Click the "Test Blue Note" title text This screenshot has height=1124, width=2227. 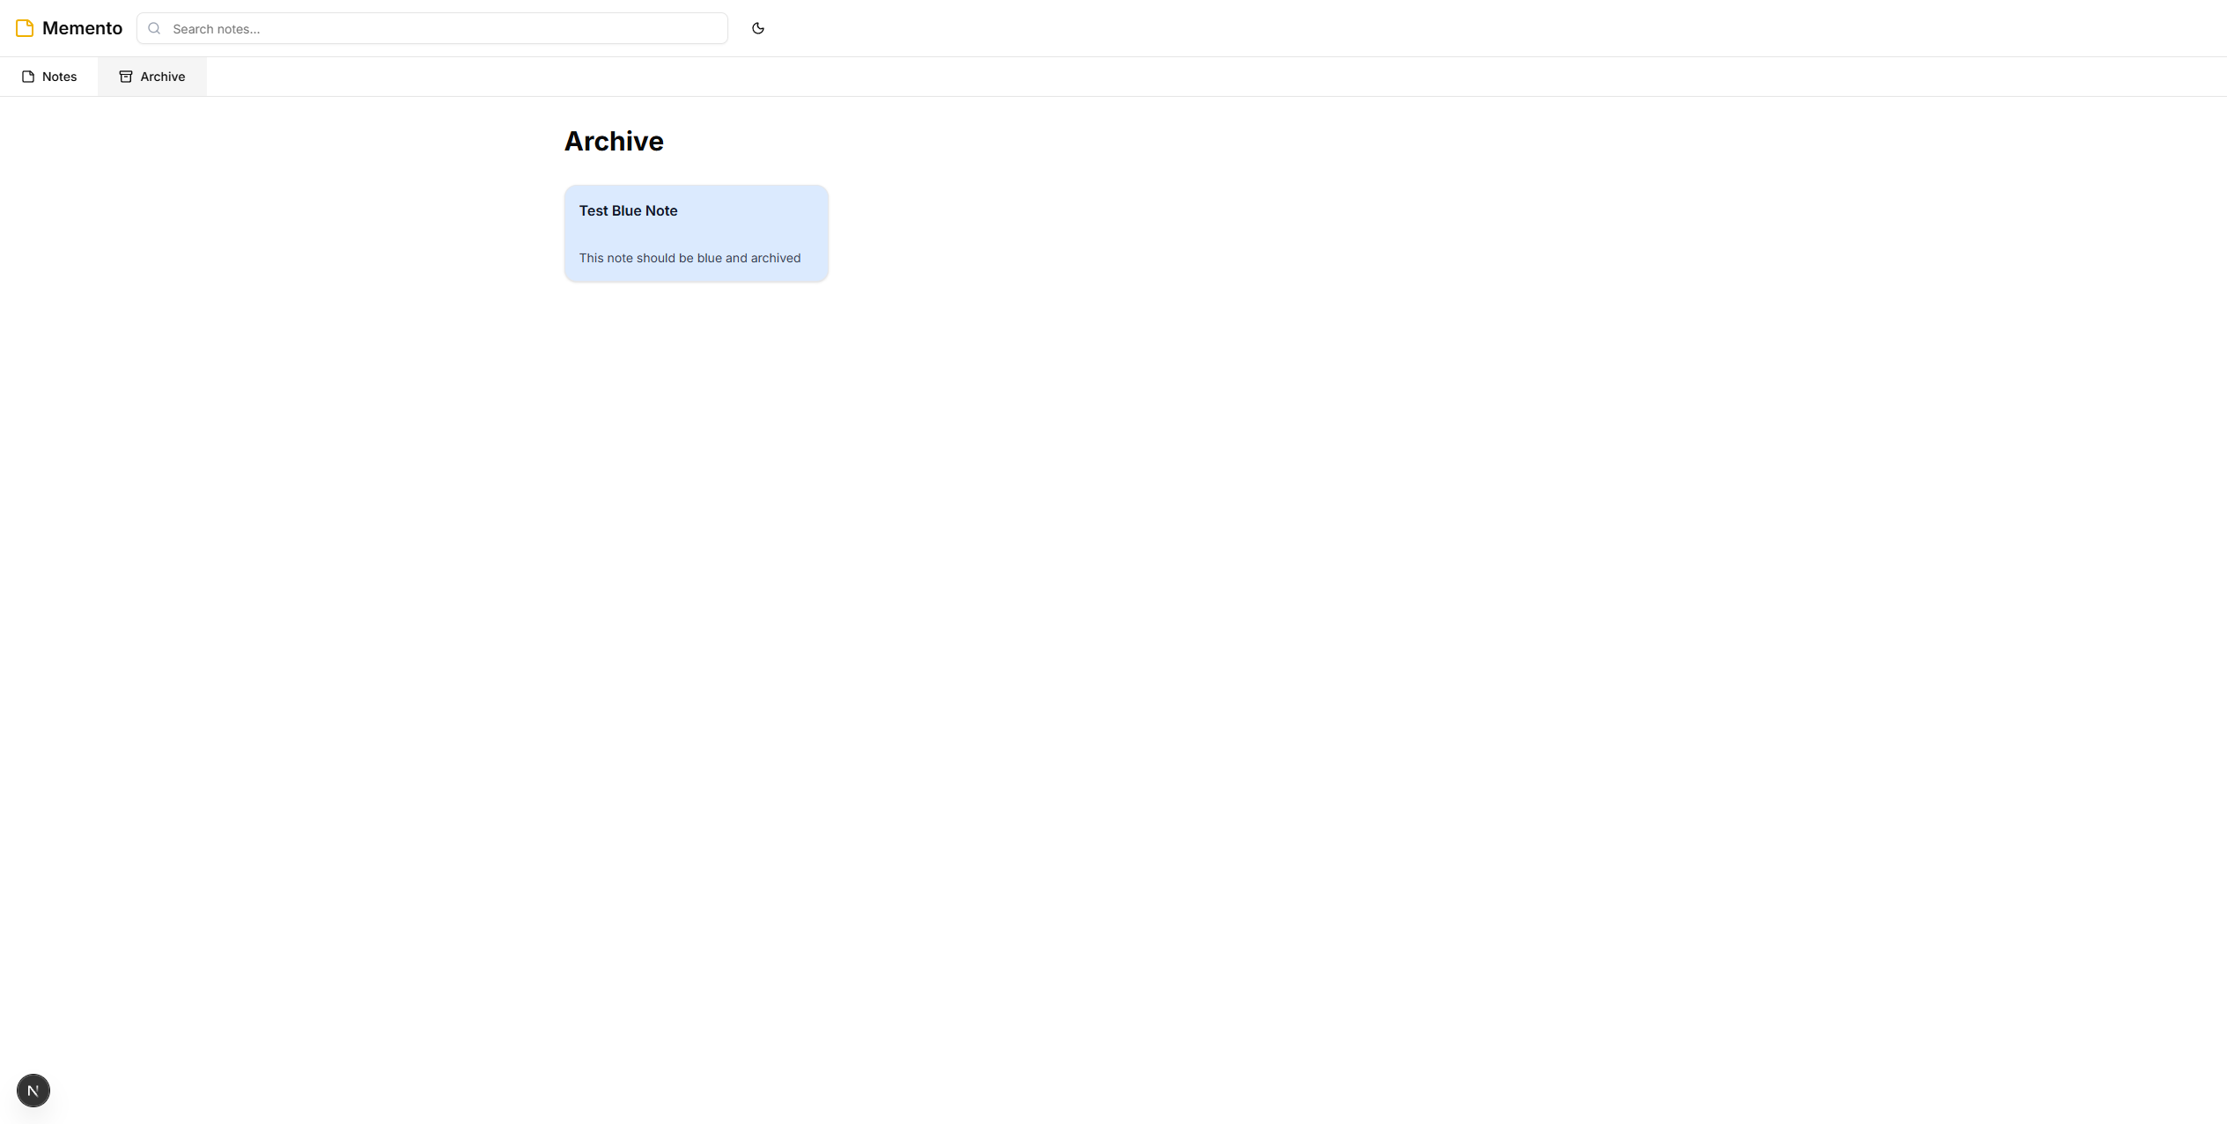[628, 210]
